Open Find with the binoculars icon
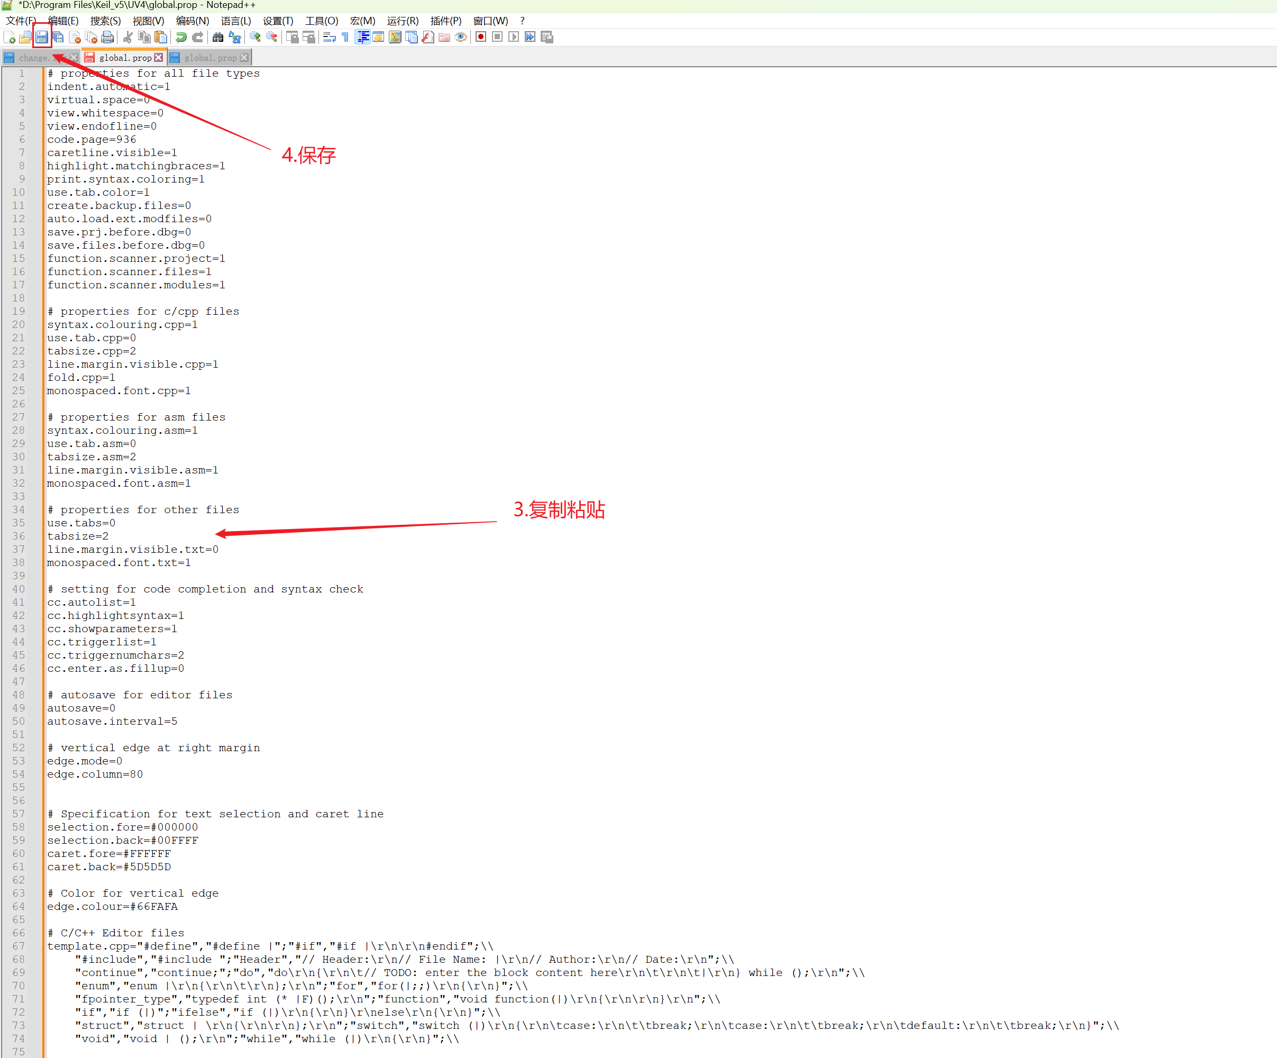 pyautogui.click(x=218, y=37)
